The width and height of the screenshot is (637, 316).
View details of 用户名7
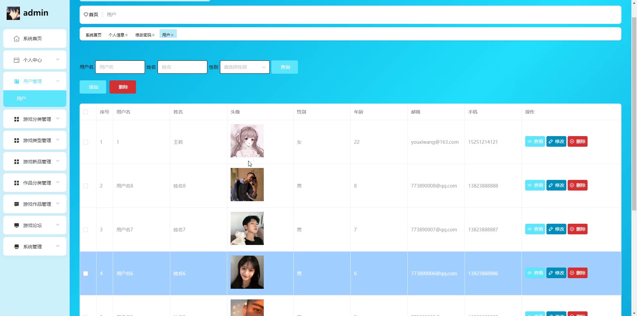[535, 229]
